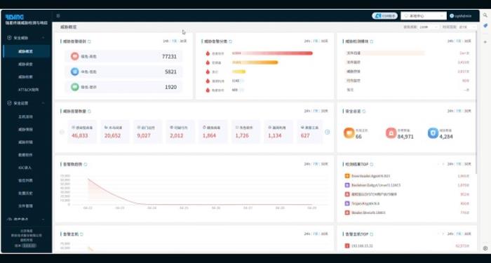Open the 本地中心 center selector dropdown
Image resolution: width=491 pixels, height=263 pixels.
pos(424,15)
